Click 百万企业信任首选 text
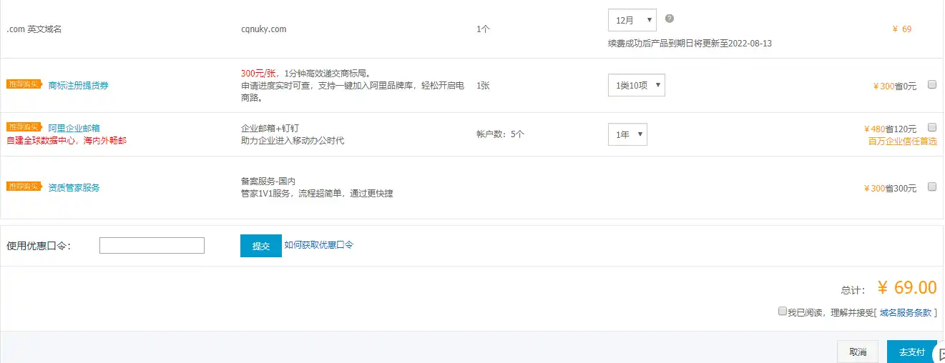 coord(903,141)
